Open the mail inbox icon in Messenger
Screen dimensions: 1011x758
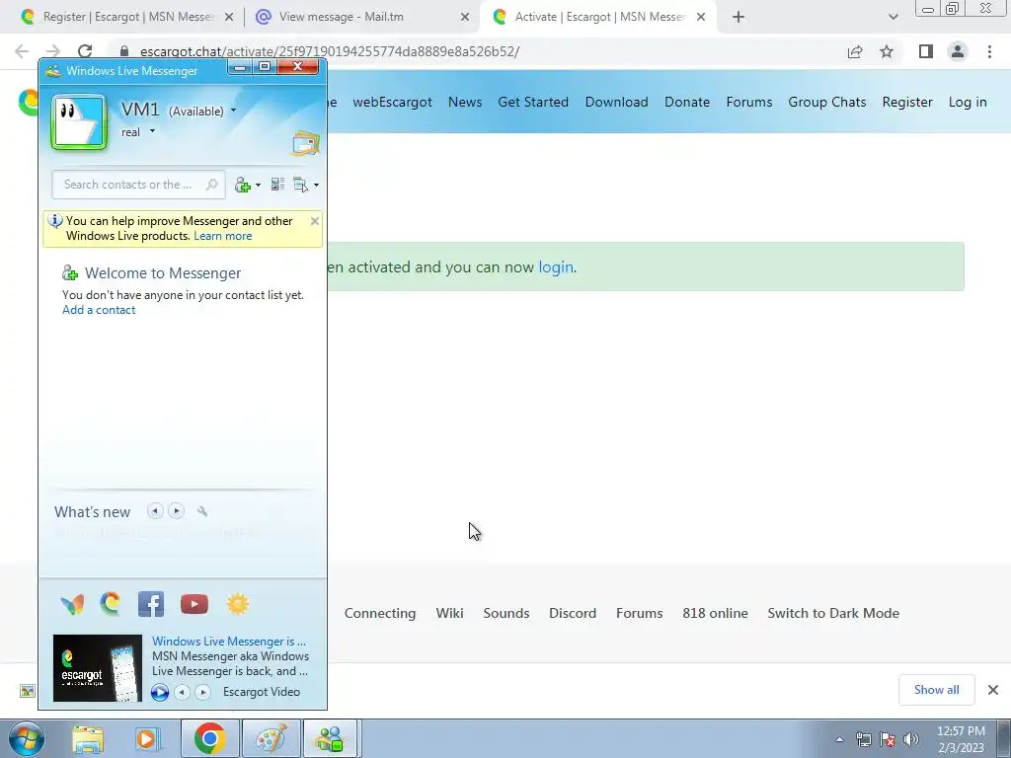tap(306, 143)
